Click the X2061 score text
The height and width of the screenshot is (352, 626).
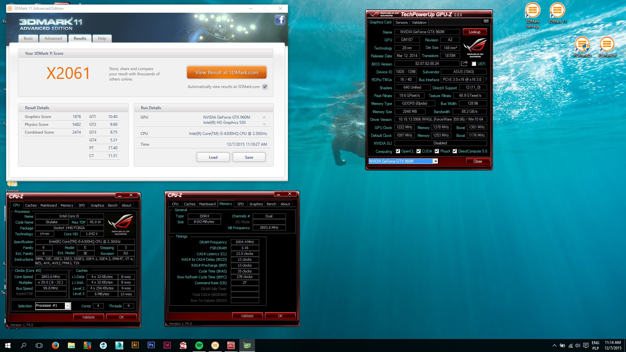[68, 73]
